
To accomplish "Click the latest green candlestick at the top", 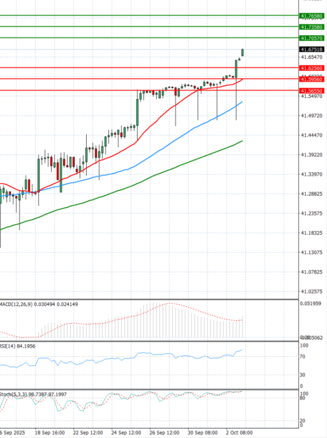I will [242, 52].
